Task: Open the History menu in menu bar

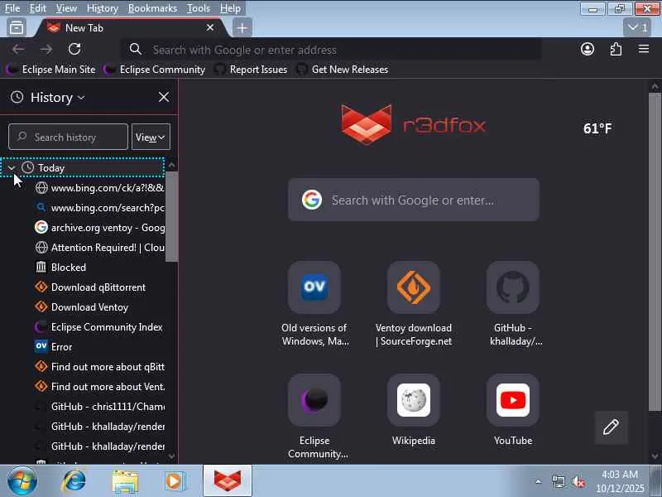Action: point(102,8)
